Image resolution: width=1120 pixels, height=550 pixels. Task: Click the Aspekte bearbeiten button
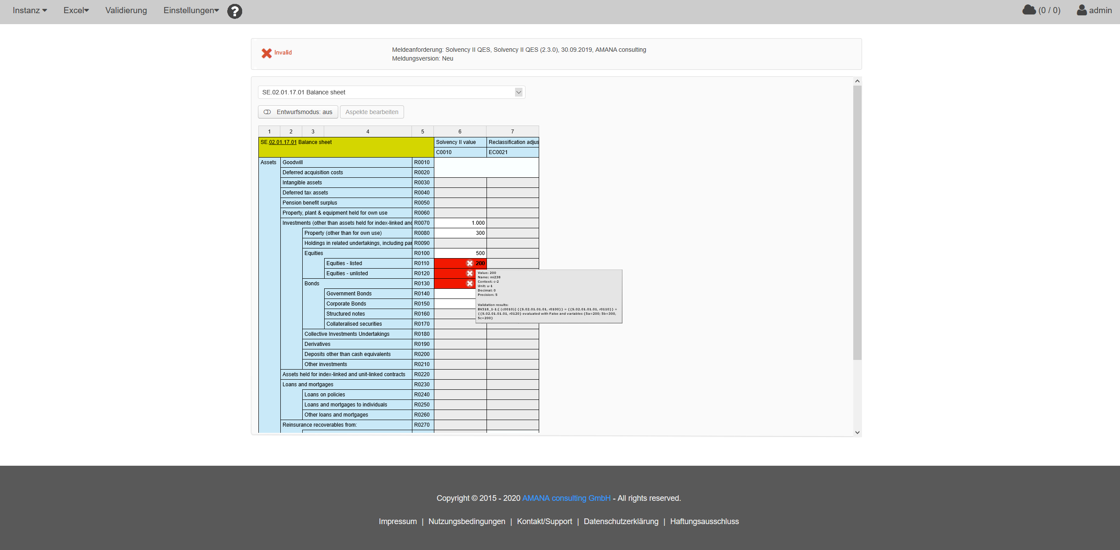click(372, 112)
